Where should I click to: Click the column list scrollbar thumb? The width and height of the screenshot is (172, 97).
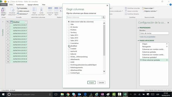click(x=104, y=40)
